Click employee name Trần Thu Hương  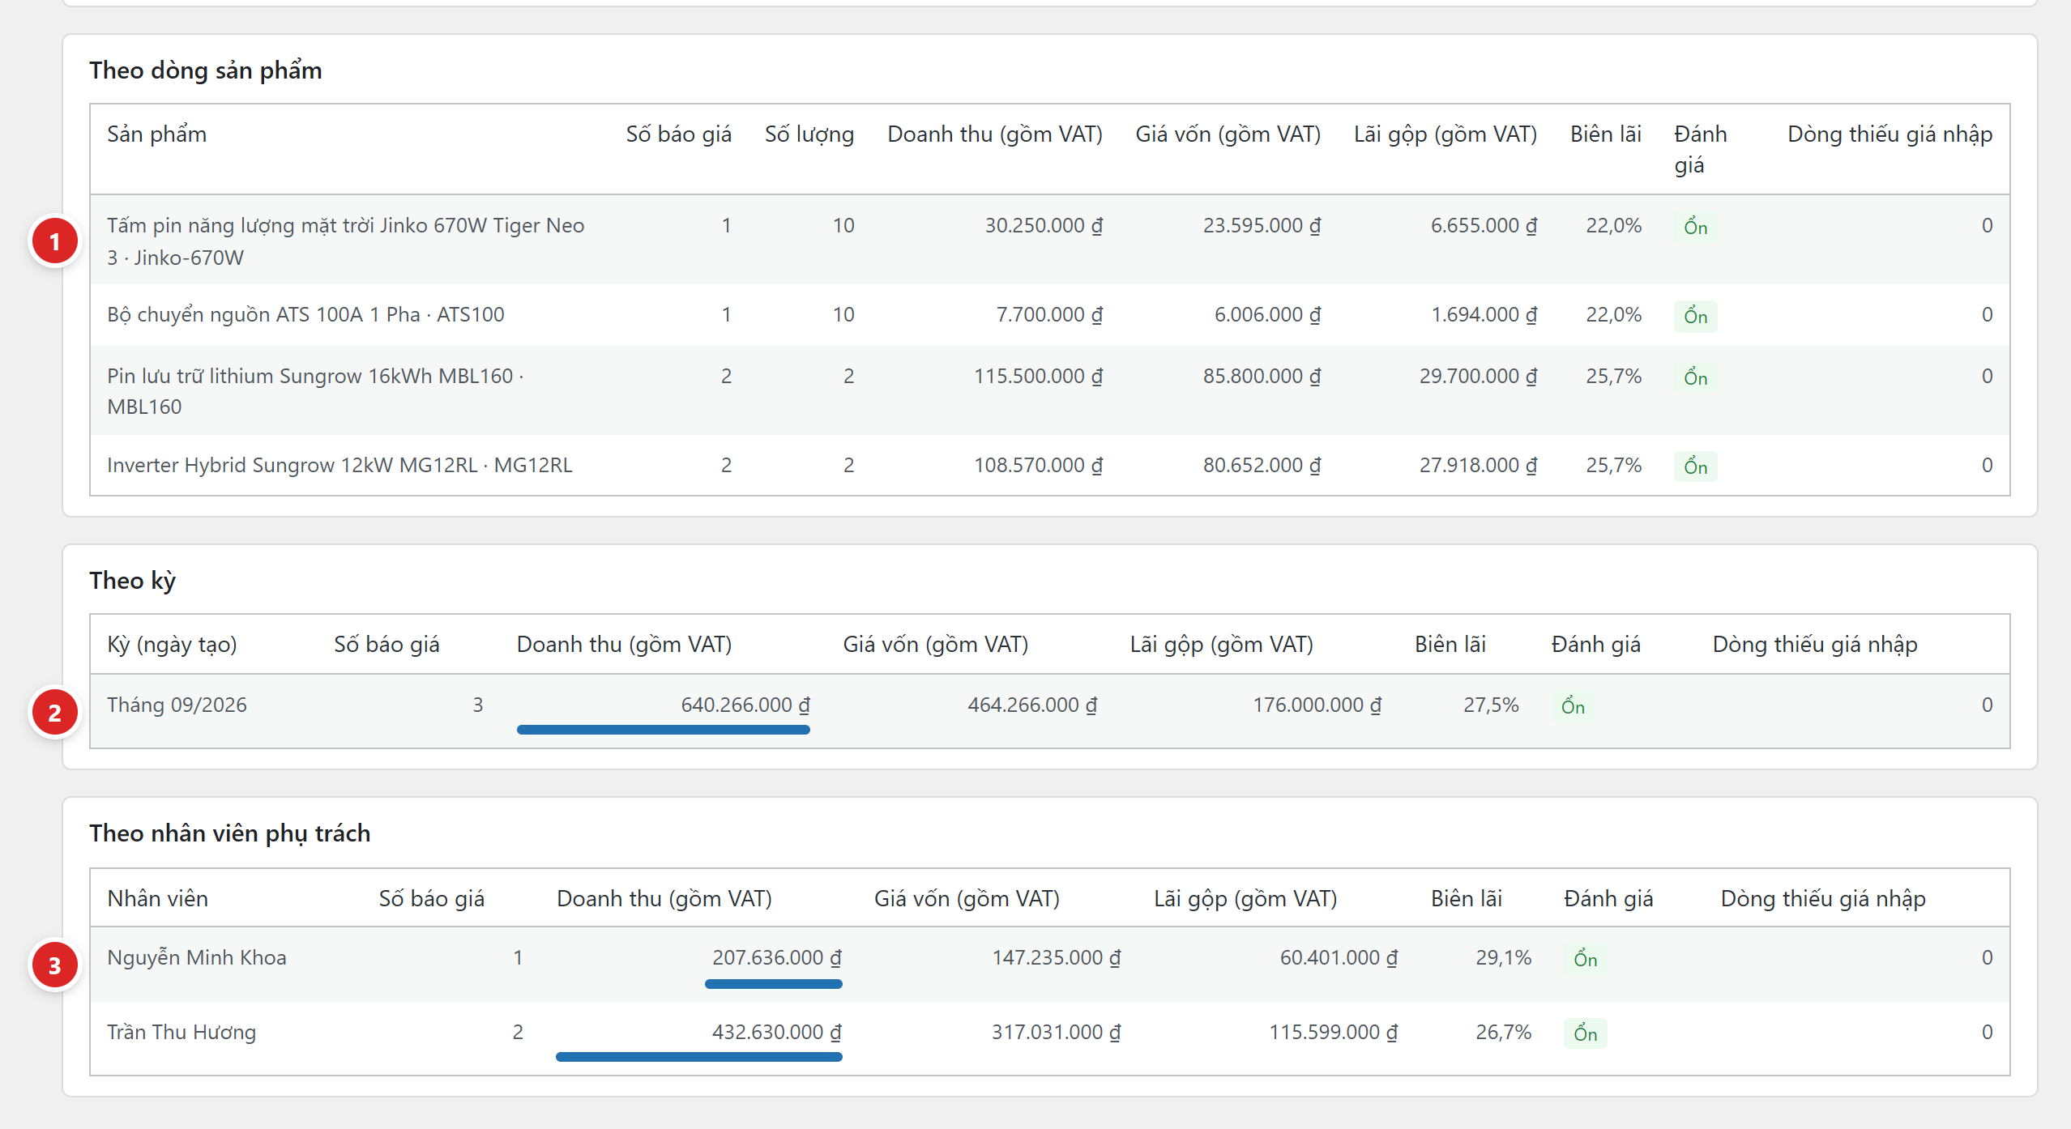point(181,1032)
